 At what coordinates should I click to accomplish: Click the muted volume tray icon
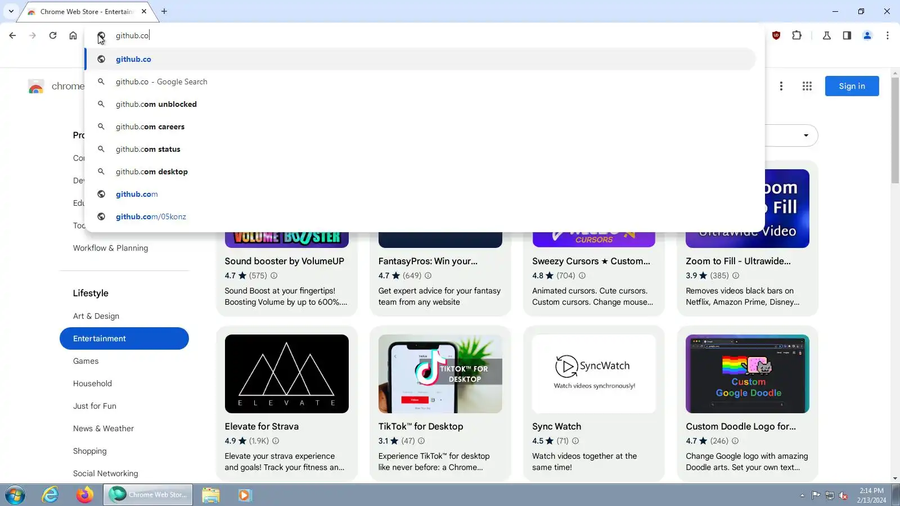point(843,495)
